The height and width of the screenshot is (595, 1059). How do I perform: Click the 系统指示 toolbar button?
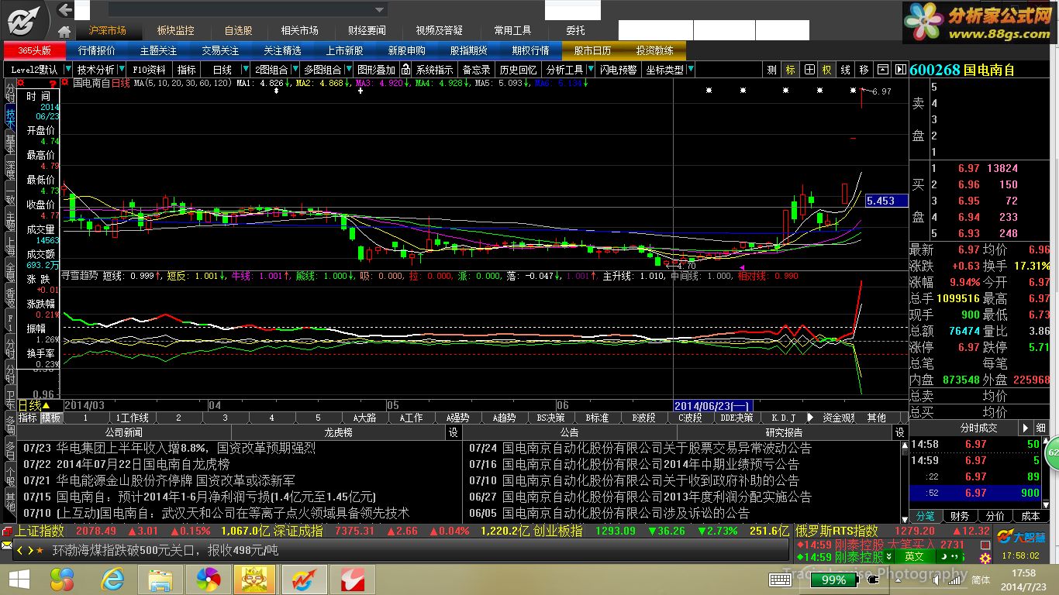[x=434, y=70]
